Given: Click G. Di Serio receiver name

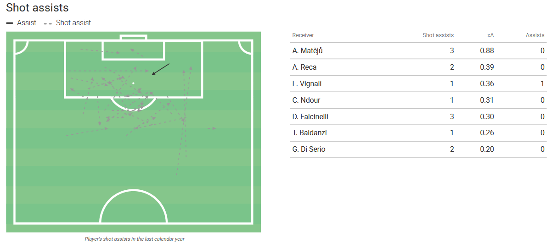Looking at the screenshot, I should (309, 150).
